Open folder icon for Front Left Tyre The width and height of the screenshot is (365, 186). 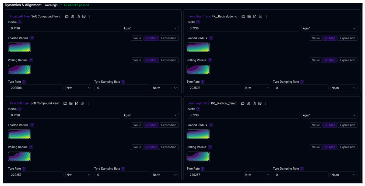(67, 16)
